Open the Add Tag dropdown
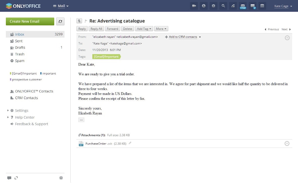Viewport: 298px width, 183px height. pos(144,29)
